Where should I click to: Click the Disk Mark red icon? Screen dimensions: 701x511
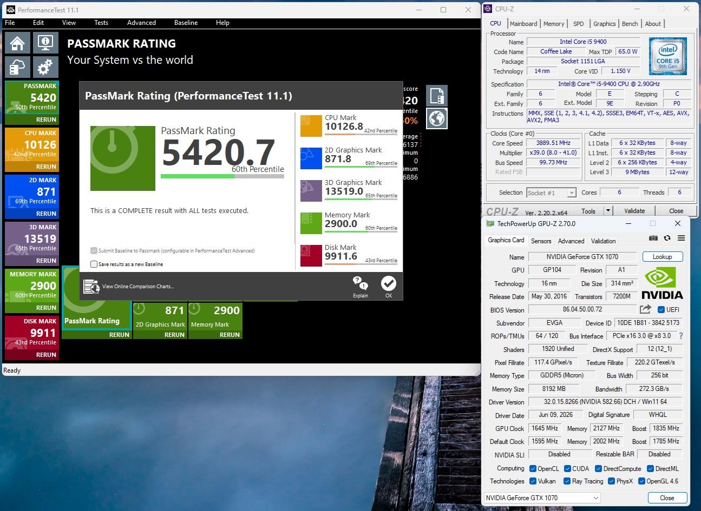pos(311,255)
